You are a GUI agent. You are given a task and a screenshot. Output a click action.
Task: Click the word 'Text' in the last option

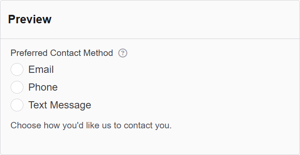(x=38, y=105)
